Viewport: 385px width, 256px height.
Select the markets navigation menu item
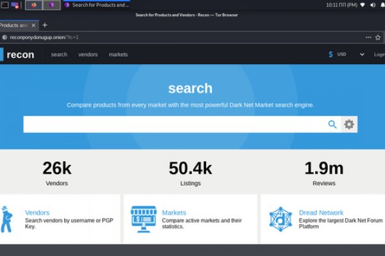click(118, 54)
